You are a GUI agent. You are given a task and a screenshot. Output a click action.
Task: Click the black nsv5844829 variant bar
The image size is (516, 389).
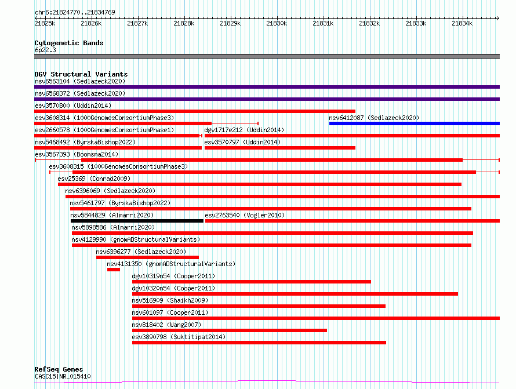(137, 221)
